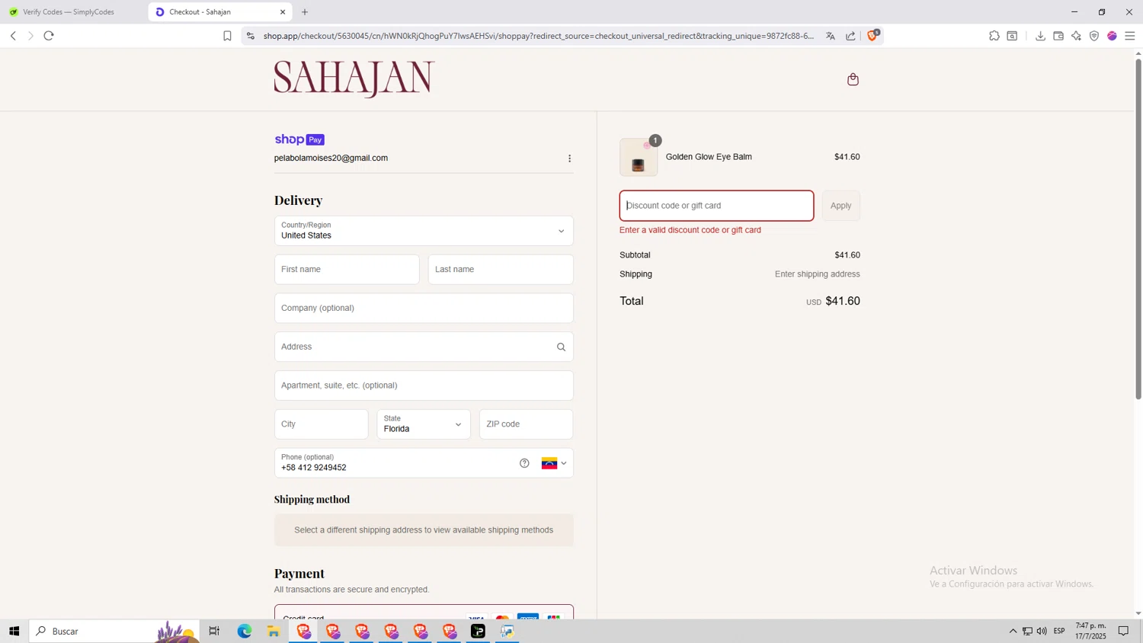Open Task View on the taskbar
1143x643 pixels.
tap(214, 631)
